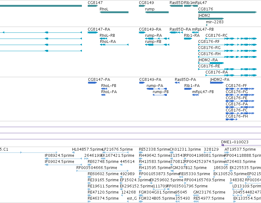The image size is (261, 203).
Task: Click the RhoL-RB transcript label
Action: pyautogui.click(x=107, y=36)
